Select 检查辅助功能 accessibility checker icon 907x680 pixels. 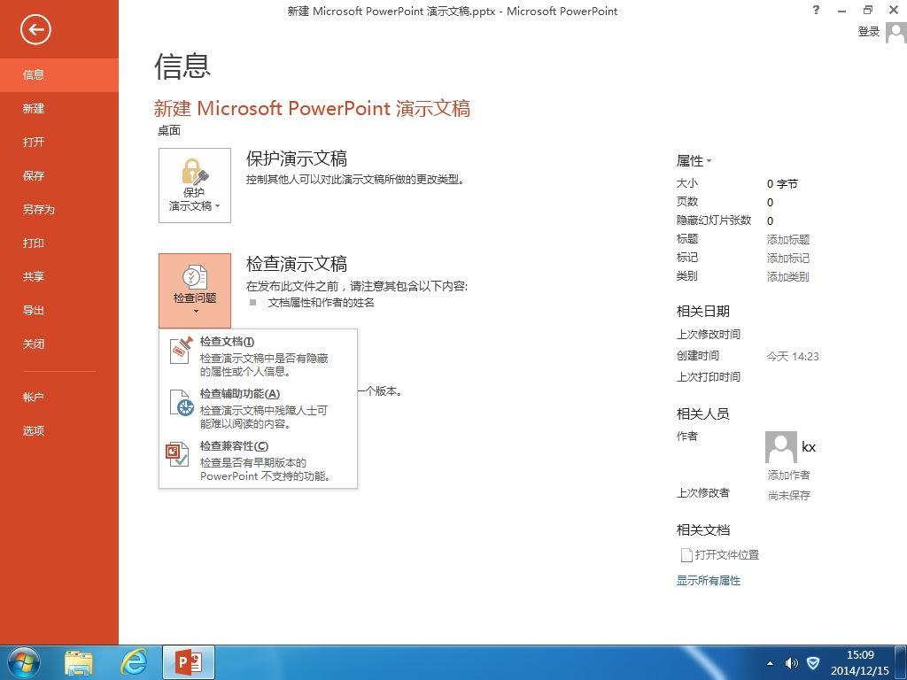tap(181, 403)
